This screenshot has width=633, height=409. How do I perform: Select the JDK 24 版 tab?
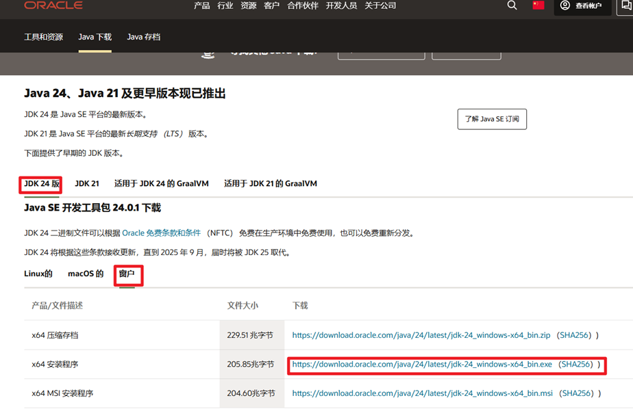pos(42,184)
